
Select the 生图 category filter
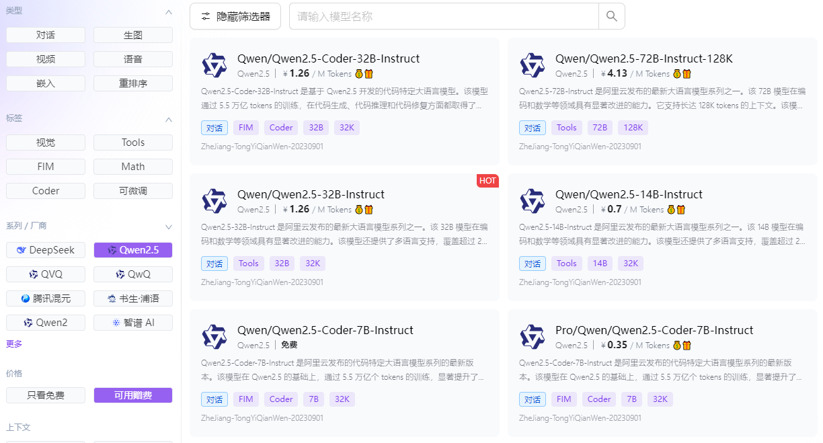(132, 34)
